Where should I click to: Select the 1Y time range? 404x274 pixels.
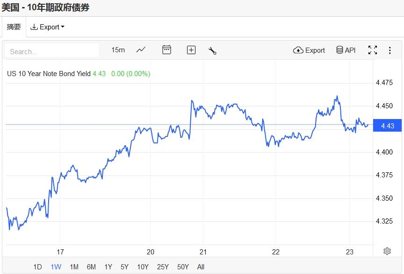coord(108,267)
